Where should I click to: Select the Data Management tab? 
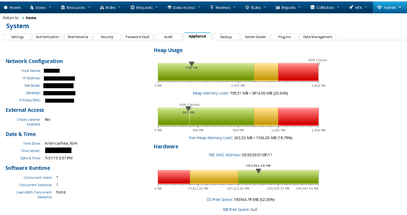tap(317, 37)
